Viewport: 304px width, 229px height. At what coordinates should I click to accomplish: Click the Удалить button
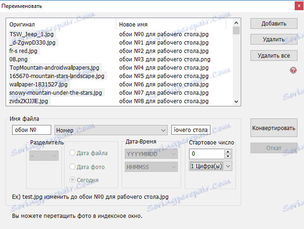(274, 39)
